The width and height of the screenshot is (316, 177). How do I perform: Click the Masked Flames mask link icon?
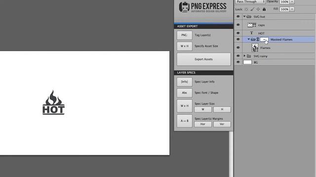(x=258, y=39)
